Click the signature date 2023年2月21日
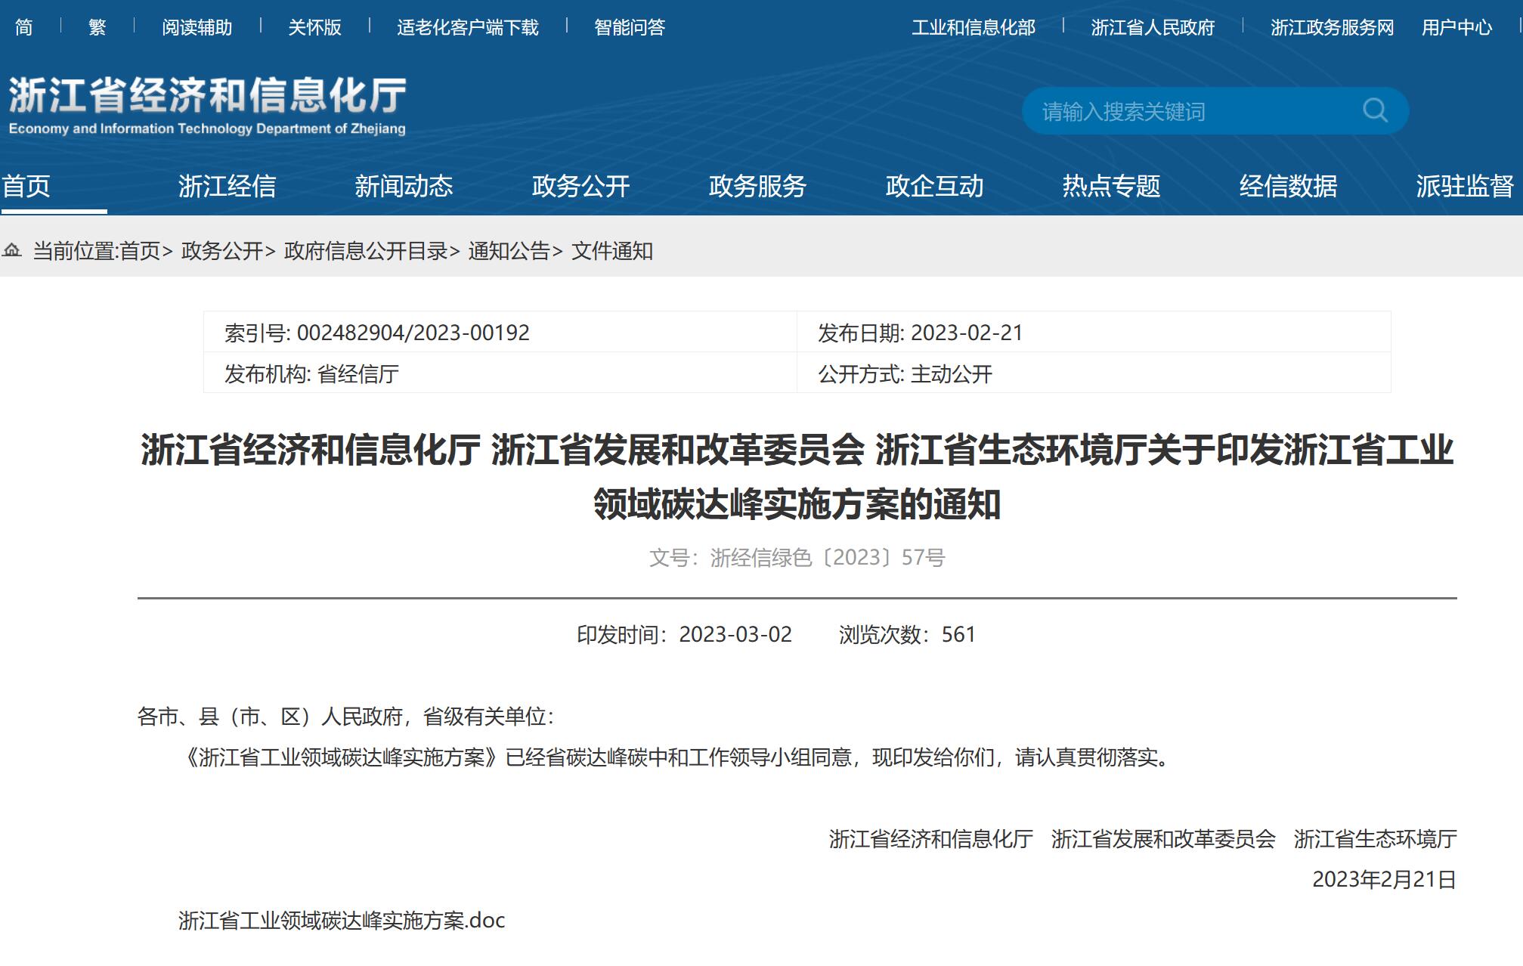The width and height of the screenshot is (1523, 966). pos(1384,879)
